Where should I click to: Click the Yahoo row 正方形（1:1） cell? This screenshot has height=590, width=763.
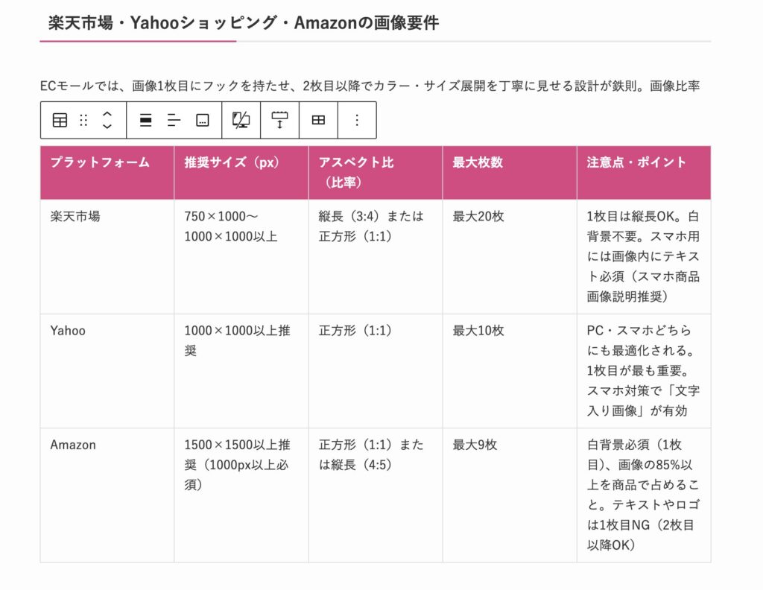tap(376, 371)
